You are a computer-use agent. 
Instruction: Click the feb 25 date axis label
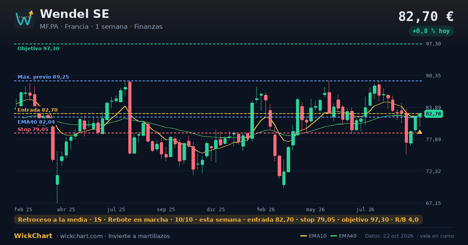pyautogui.click(x=23, y=209)
